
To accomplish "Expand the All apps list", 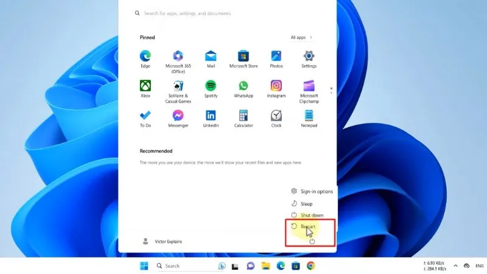I will [x=301, y=38].
